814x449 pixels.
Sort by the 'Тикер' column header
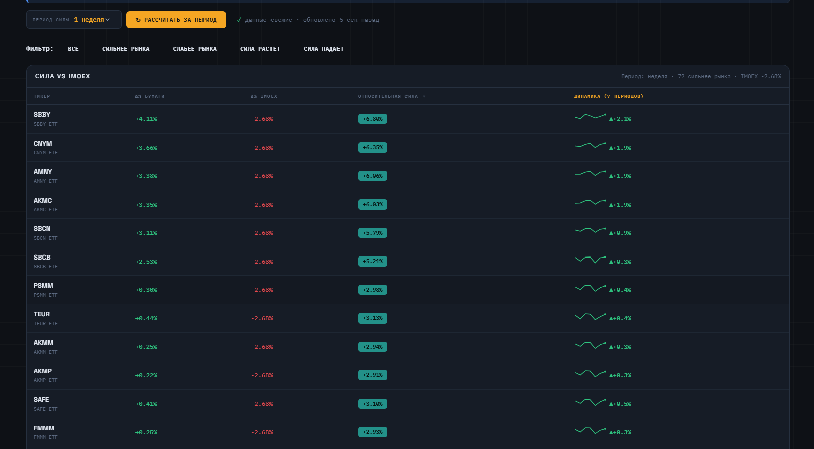(x=42, y=96)
